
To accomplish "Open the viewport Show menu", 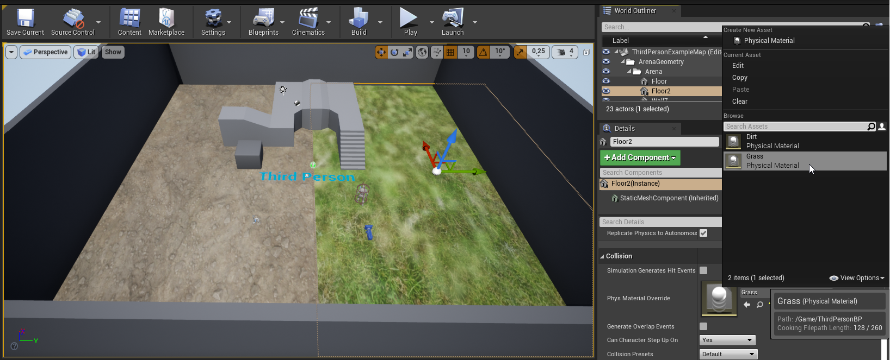I will pyautogui.click(x=113, y=52).
